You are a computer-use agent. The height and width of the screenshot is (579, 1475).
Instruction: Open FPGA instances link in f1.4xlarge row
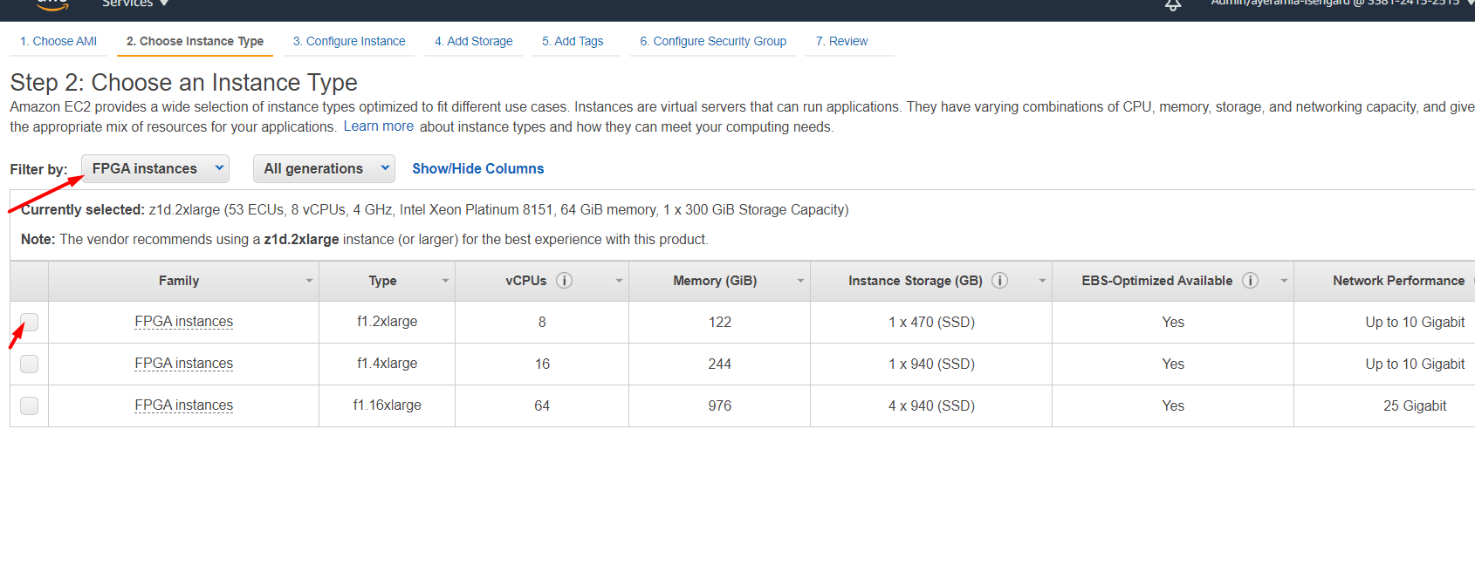(x=184, y=364)
